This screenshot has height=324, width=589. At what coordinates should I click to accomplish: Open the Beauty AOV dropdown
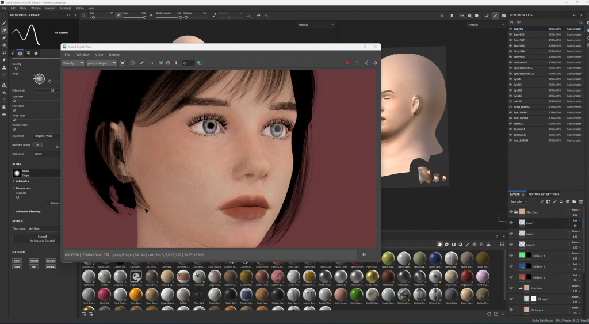73,63
